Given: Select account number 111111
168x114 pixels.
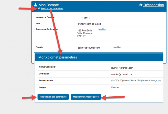Looking at the screenshot, I should coord(86,18).
